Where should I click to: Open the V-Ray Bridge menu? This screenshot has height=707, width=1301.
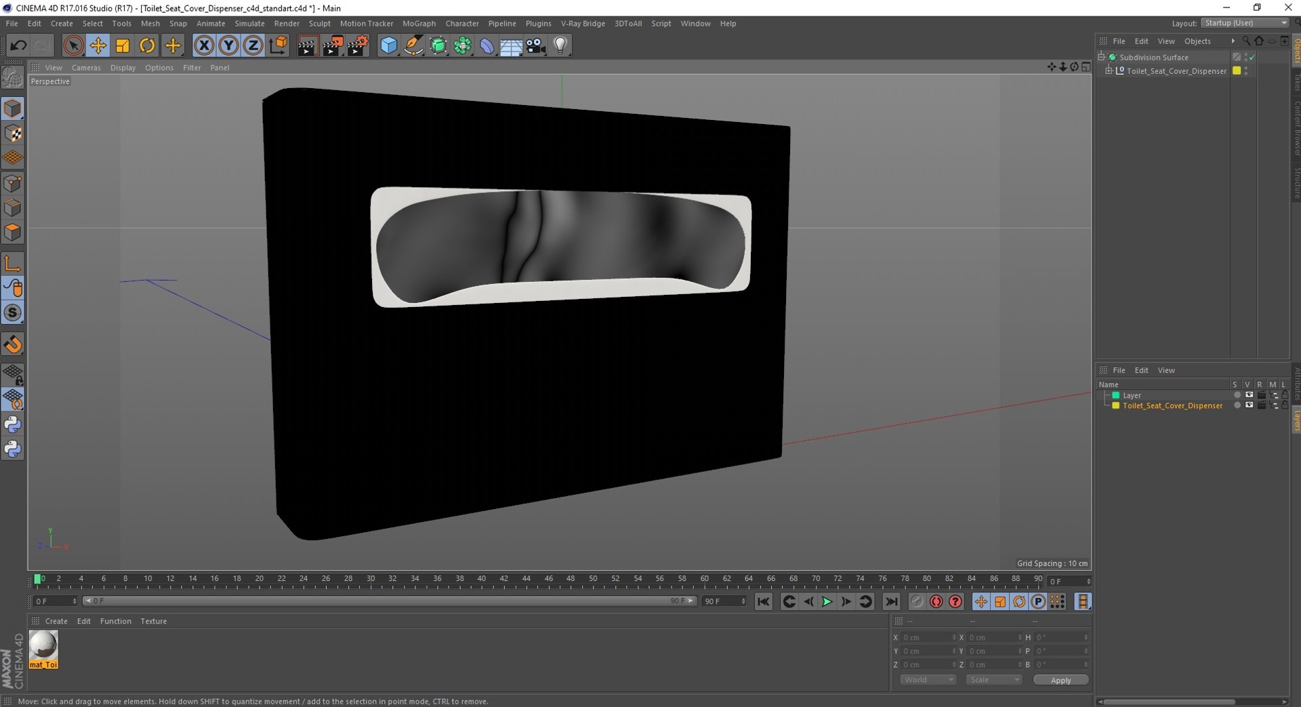pyautogui.click(x=583, y=23)
